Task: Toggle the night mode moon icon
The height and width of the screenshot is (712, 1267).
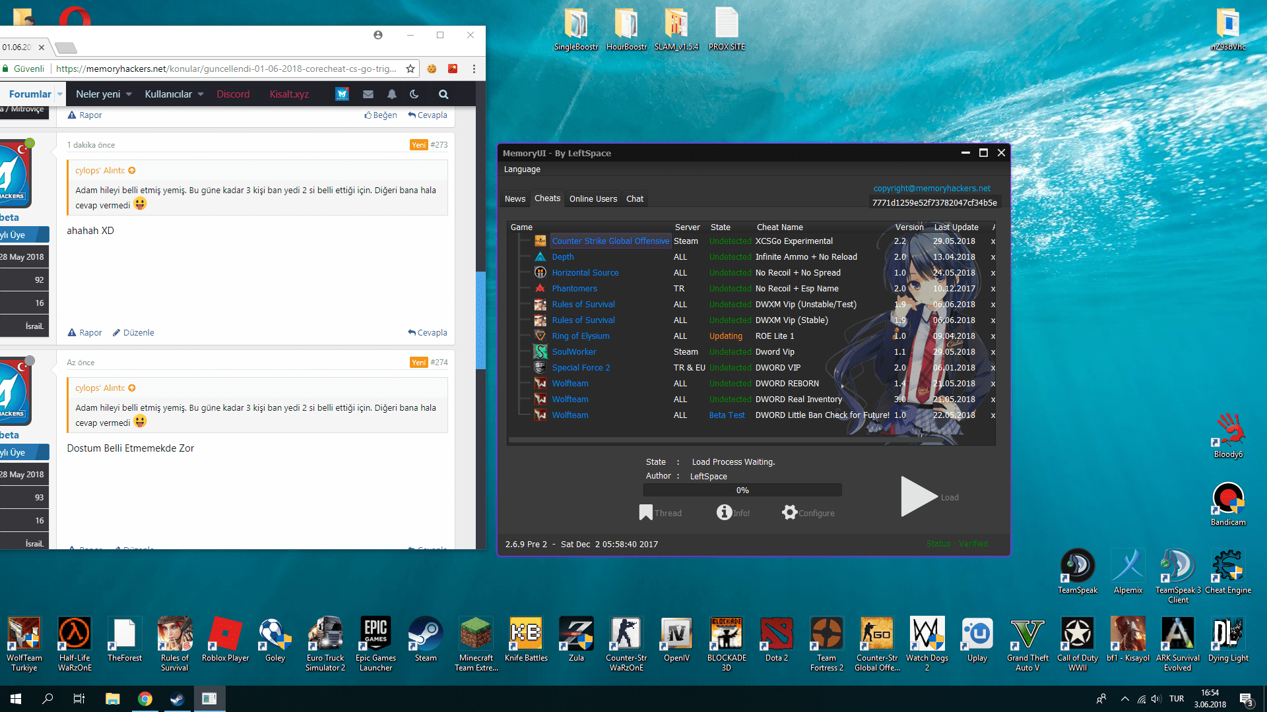Action: [414, 94]
